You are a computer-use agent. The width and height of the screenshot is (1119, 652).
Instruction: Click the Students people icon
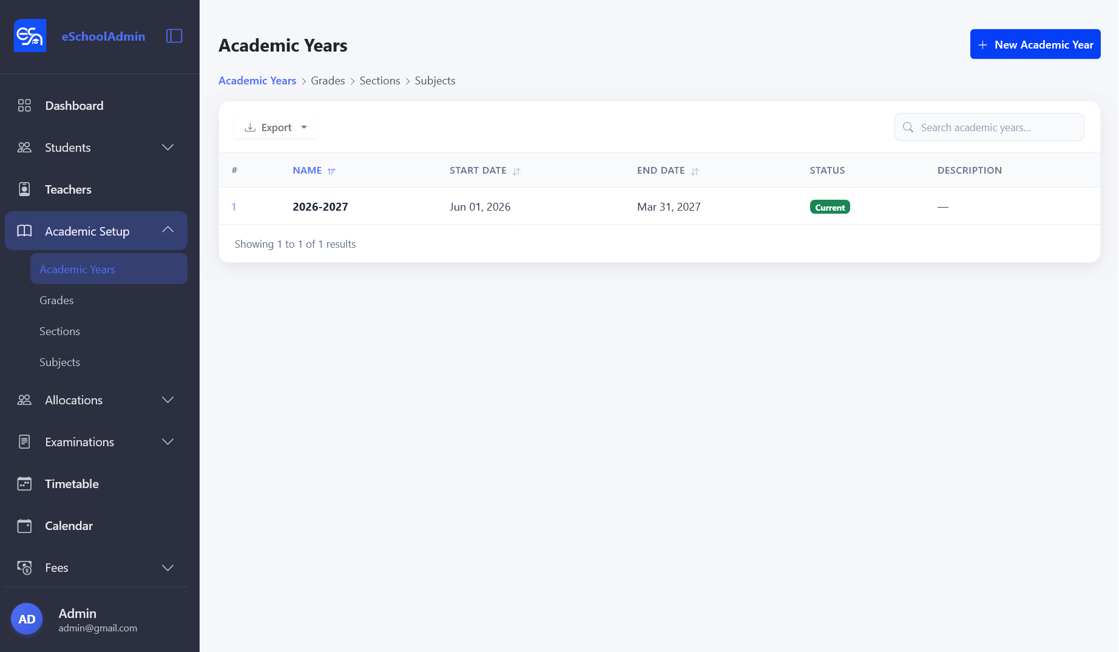pyautogui.click(x=24, y=148)
